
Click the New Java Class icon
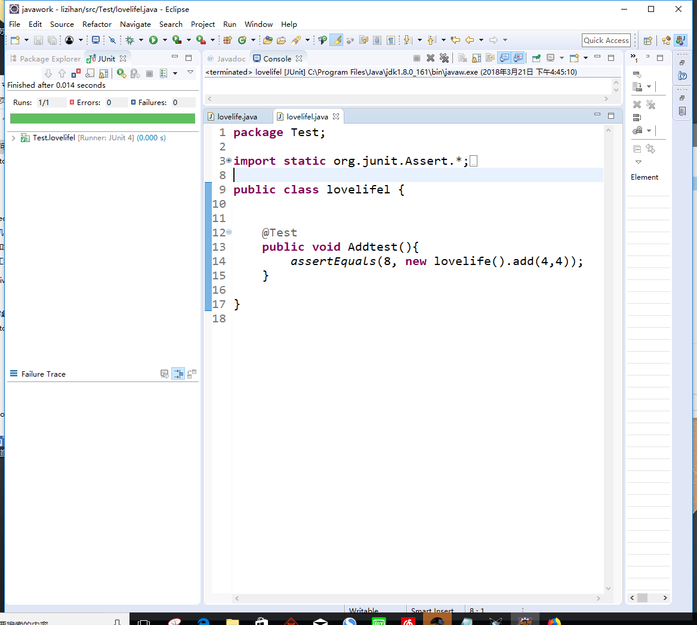point(242,40)
